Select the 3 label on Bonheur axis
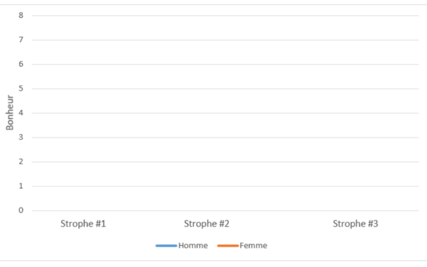The image size is (427, 267). tap(21, 137)
